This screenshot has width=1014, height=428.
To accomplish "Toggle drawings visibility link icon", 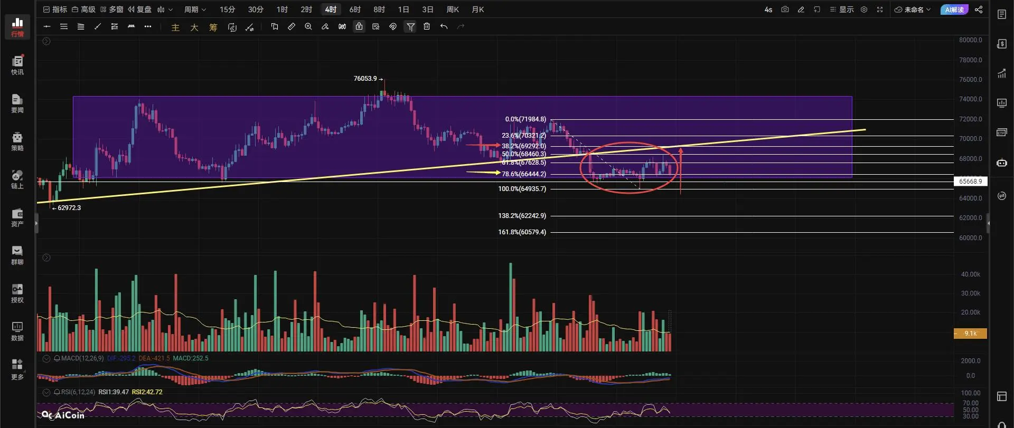I will click(x=393, y=26).
